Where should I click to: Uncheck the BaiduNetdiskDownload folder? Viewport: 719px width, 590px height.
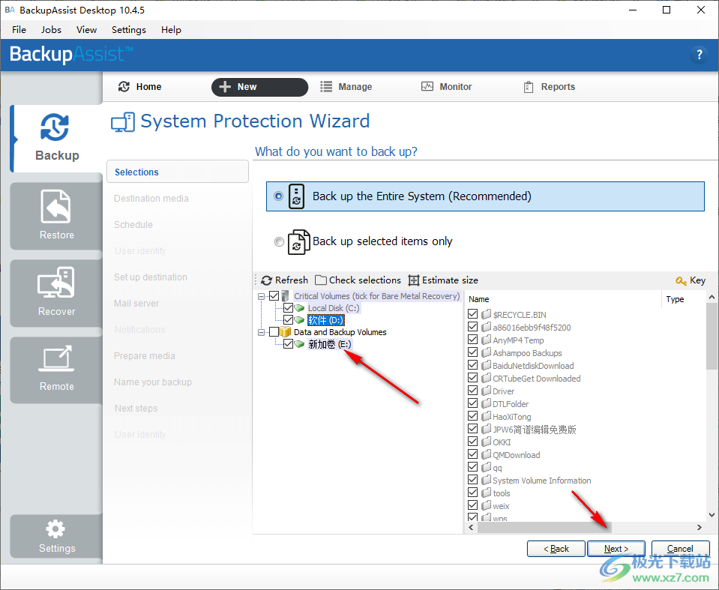pos(473,365)
